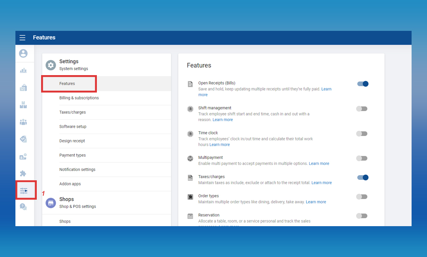
Task: Enable the Shift management toggle
Action: coord(362,109)
